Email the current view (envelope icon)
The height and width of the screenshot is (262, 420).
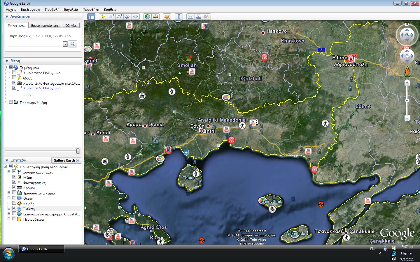[x=190, y=17]
